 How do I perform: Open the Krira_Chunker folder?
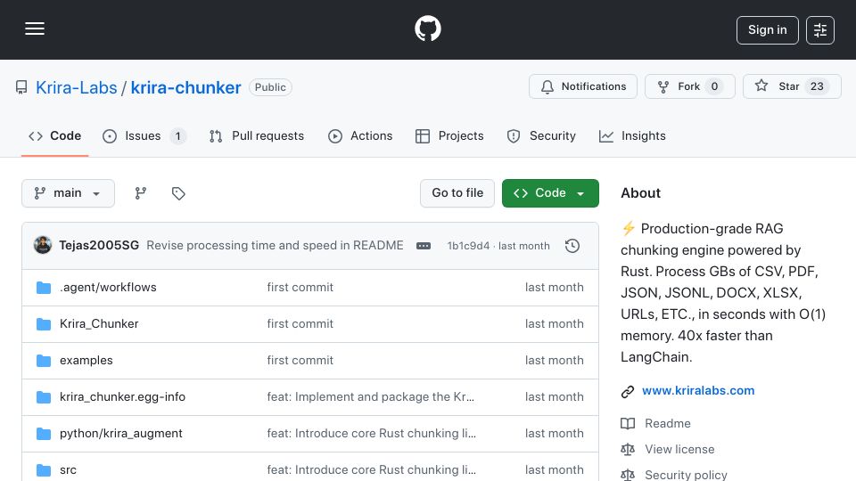point(99,324)
